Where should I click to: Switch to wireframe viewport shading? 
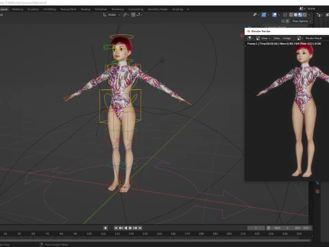pyautogui.click(x=291, y=14)
